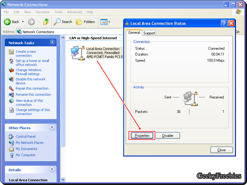
Task: Open the Search magnifier toolbar button
Action: pos(63,22)
